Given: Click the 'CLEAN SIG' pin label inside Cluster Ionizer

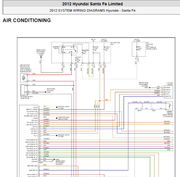Looking at the screenshot, I should point(167,96).
